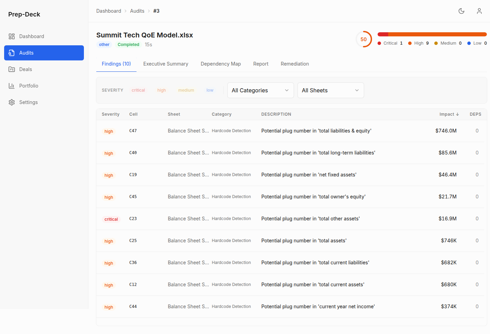Click the Impact column sort arrow
Viewport: 490px width, 334px height.
457,114
